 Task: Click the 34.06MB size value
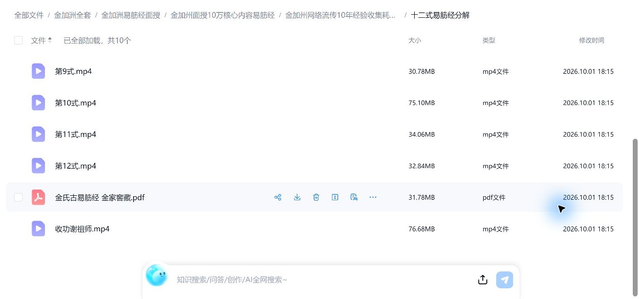pyautogui.click(x=421, y=134)
